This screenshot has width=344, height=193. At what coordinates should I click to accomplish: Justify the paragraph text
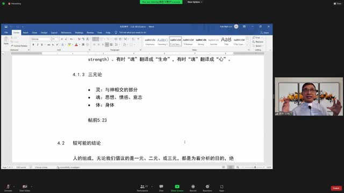point(107,44)
